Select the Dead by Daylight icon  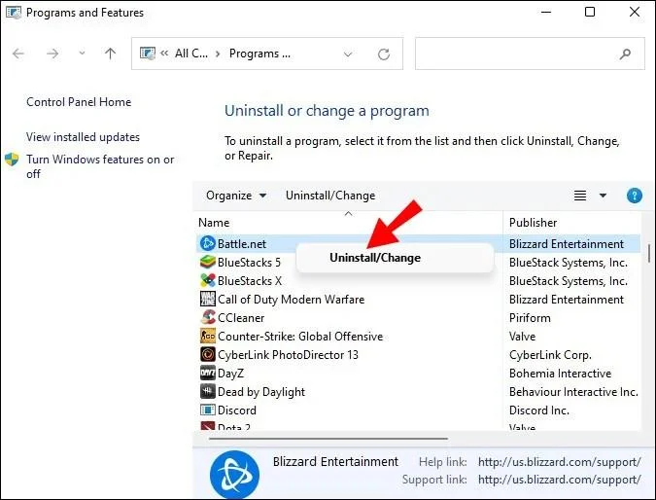pyautogui.click(x=208, y=392)
